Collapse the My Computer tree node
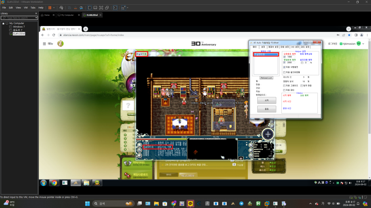 [x=3, y=23]
